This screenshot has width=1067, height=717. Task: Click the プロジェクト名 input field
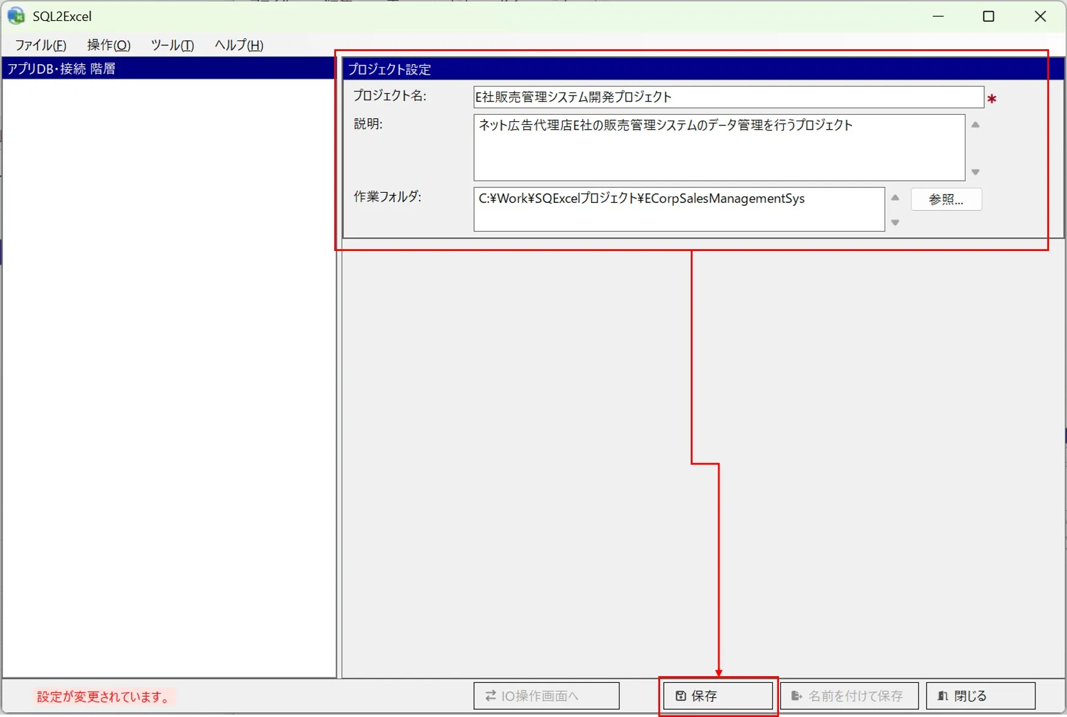pos(728,97)
